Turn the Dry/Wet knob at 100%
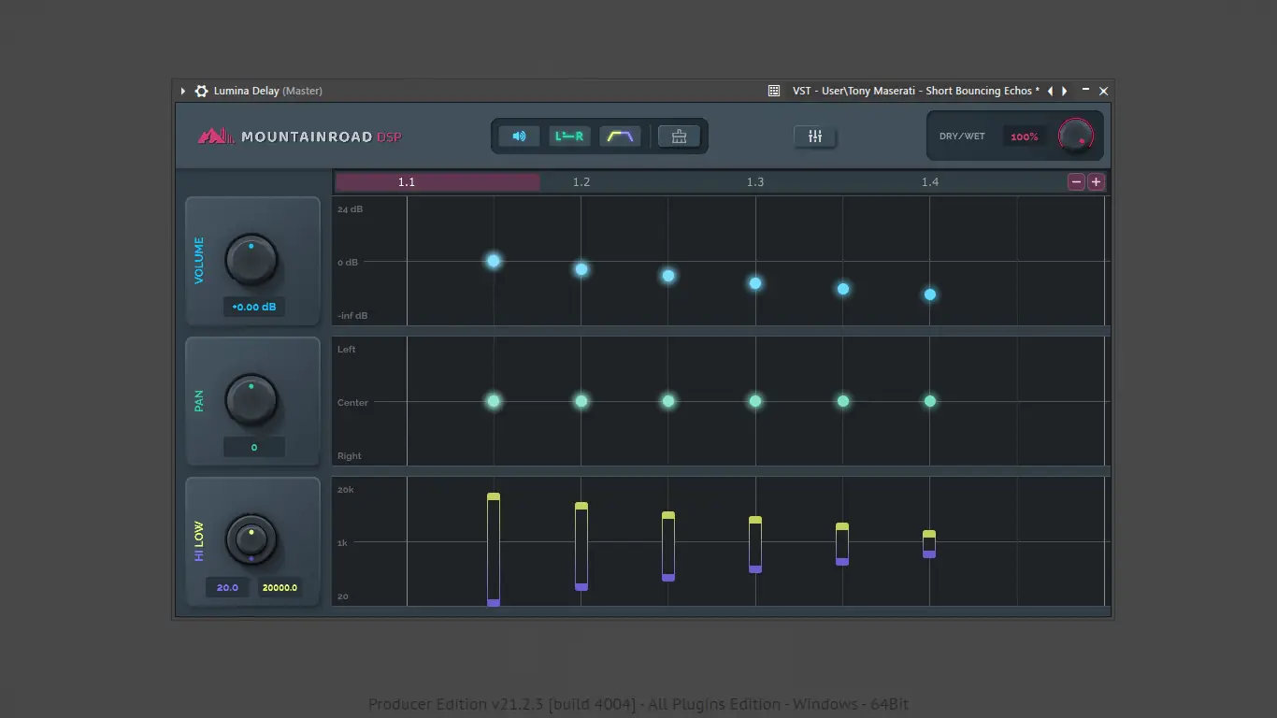Screen dimensions: 1277x718 pyautogui.click(x=1076, y=136)
